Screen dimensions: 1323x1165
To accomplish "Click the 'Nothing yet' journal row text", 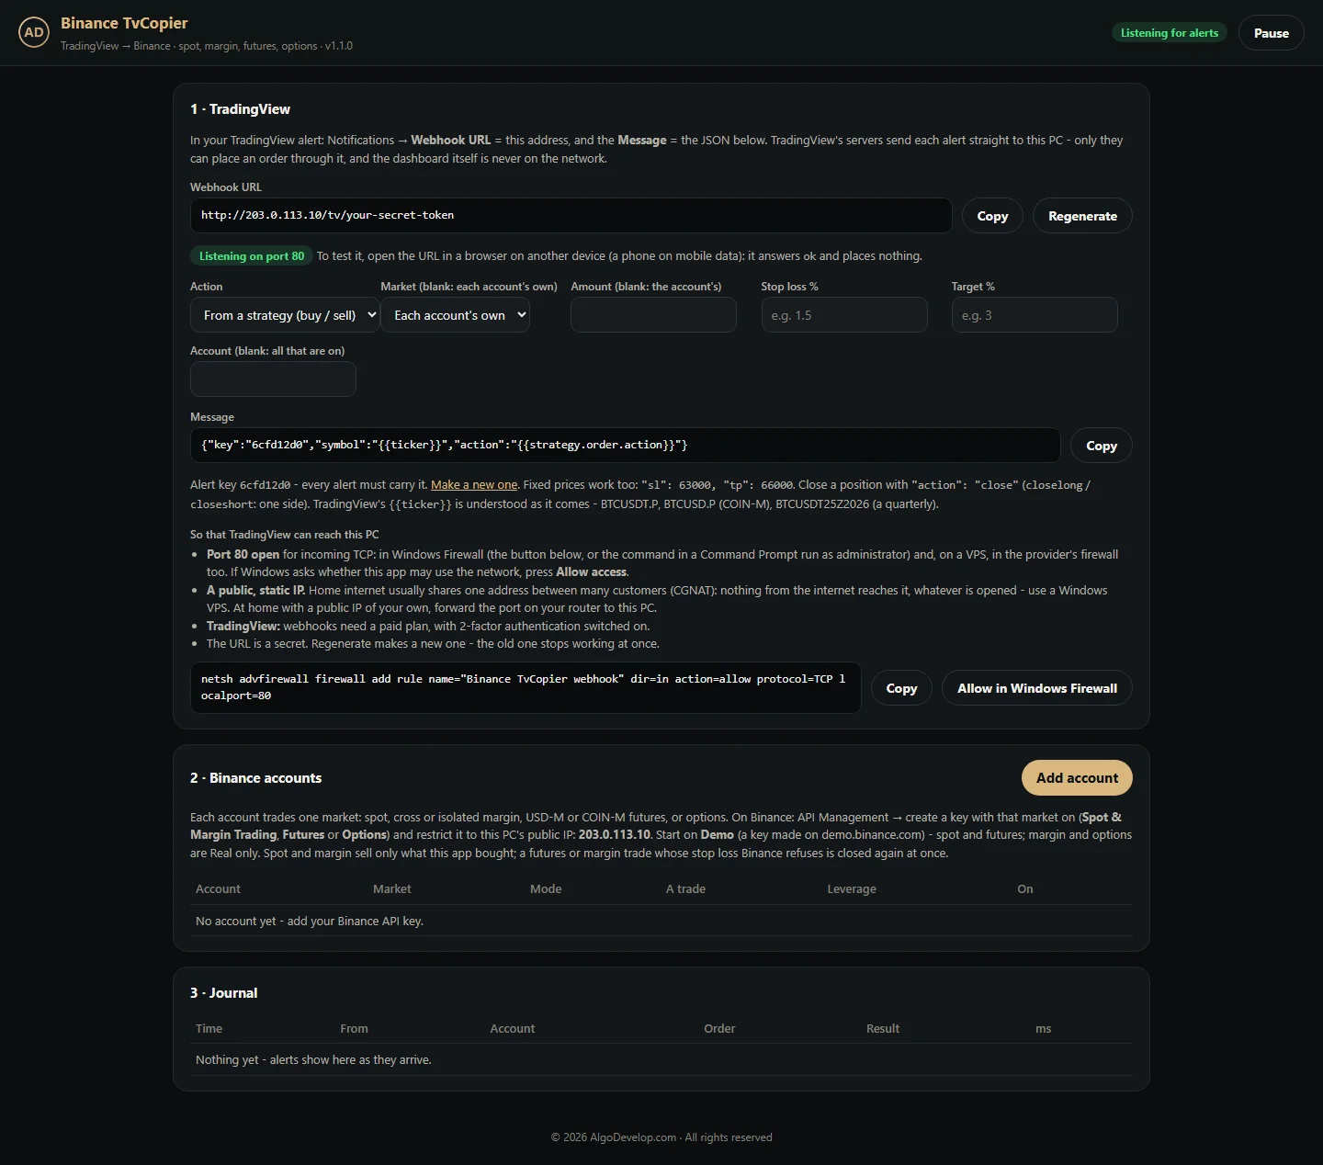I will 313,1060.
